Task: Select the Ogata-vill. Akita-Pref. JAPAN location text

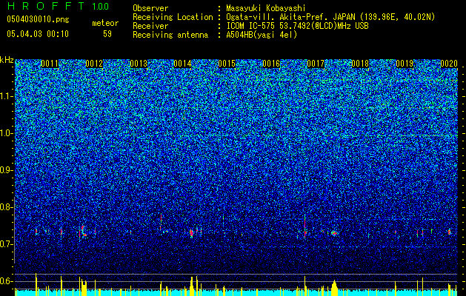Action: tap(330, 17)
